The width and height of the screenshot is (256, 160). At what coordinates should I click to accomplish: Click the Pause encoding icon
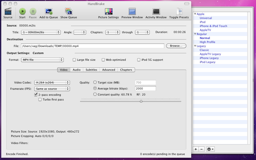[x=33, y=11]
